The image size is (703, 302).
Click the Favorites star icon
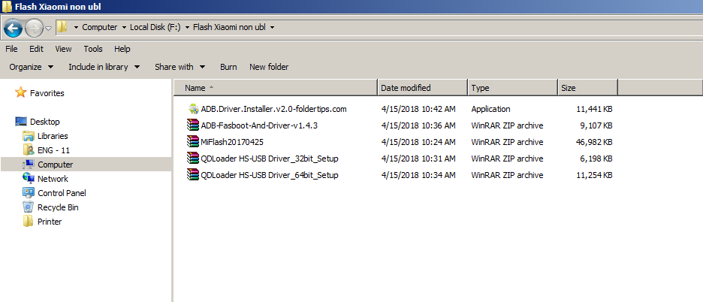pos(20,93)
